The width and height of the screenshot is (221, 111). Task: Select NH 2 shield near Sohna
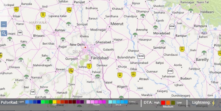point(89,66)
